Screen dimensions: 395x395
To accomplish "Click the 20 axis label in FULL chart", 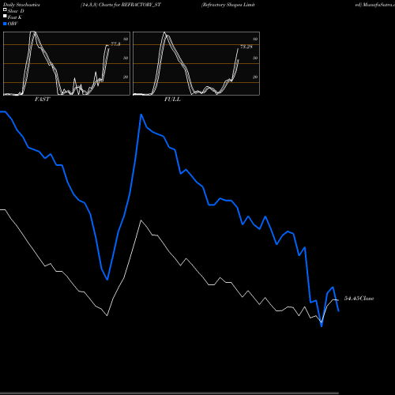I will click(255, 77).
